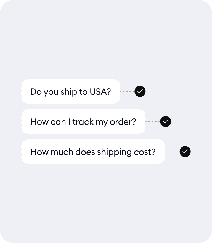
Task: Choose the "How much does shipping cost?" bubble
Action: [x=93, y=152]
